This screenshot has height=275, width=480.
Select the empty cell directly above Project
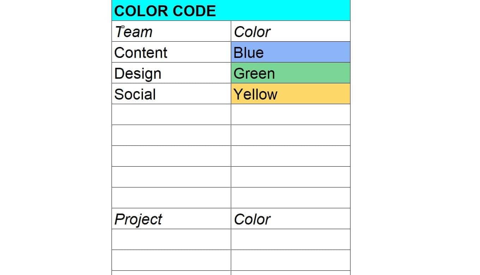coord(171,198)
